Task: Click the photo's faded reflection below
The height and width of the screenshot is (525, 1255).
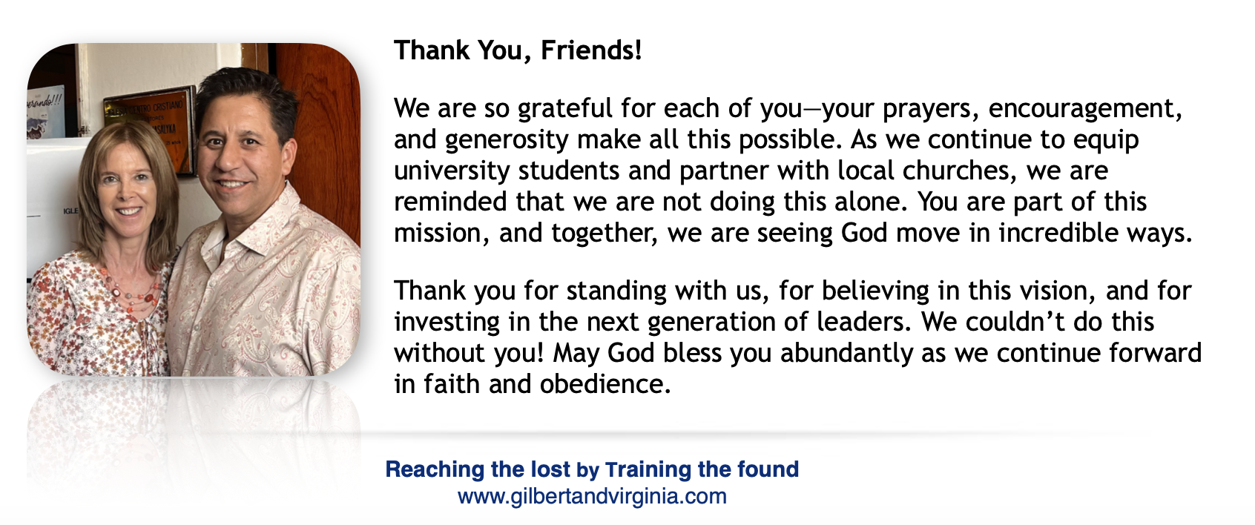Action: point(194,437)
